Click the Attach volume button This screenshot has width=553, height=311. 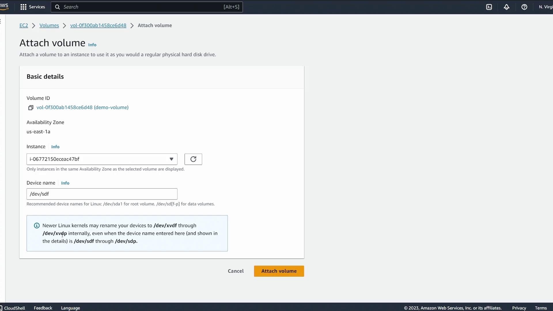pos(279,271)
